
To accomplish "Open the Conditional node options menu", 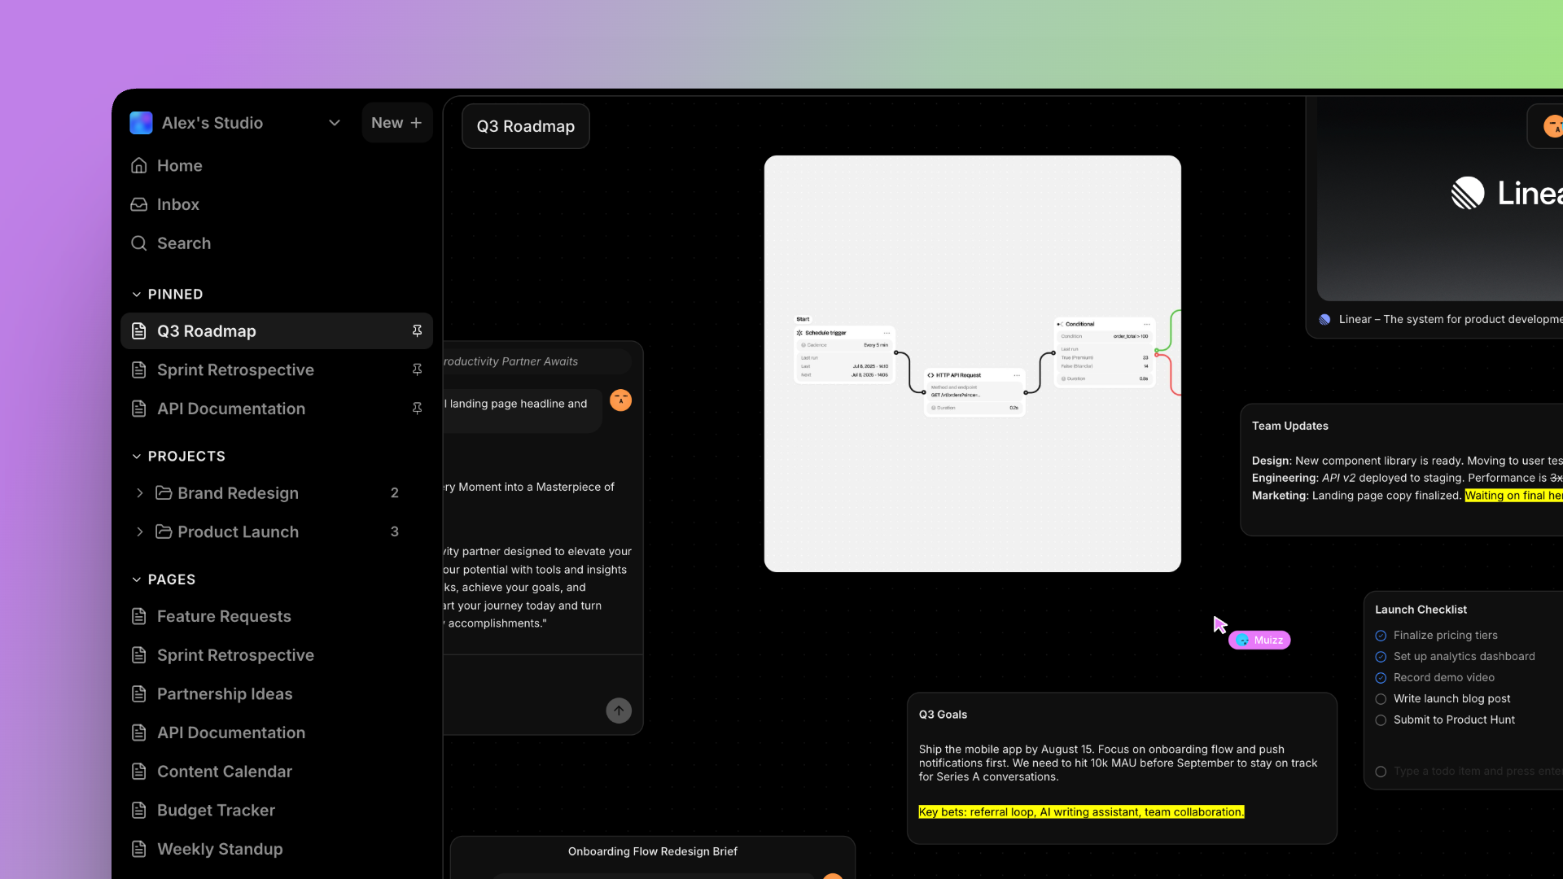I will pyautogui.click(x=1147, y=324).
